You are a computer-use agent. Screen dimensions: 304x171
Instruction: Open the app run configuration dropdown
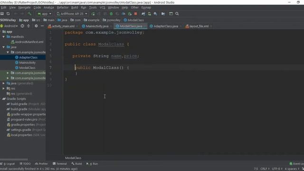coord(45,14)
